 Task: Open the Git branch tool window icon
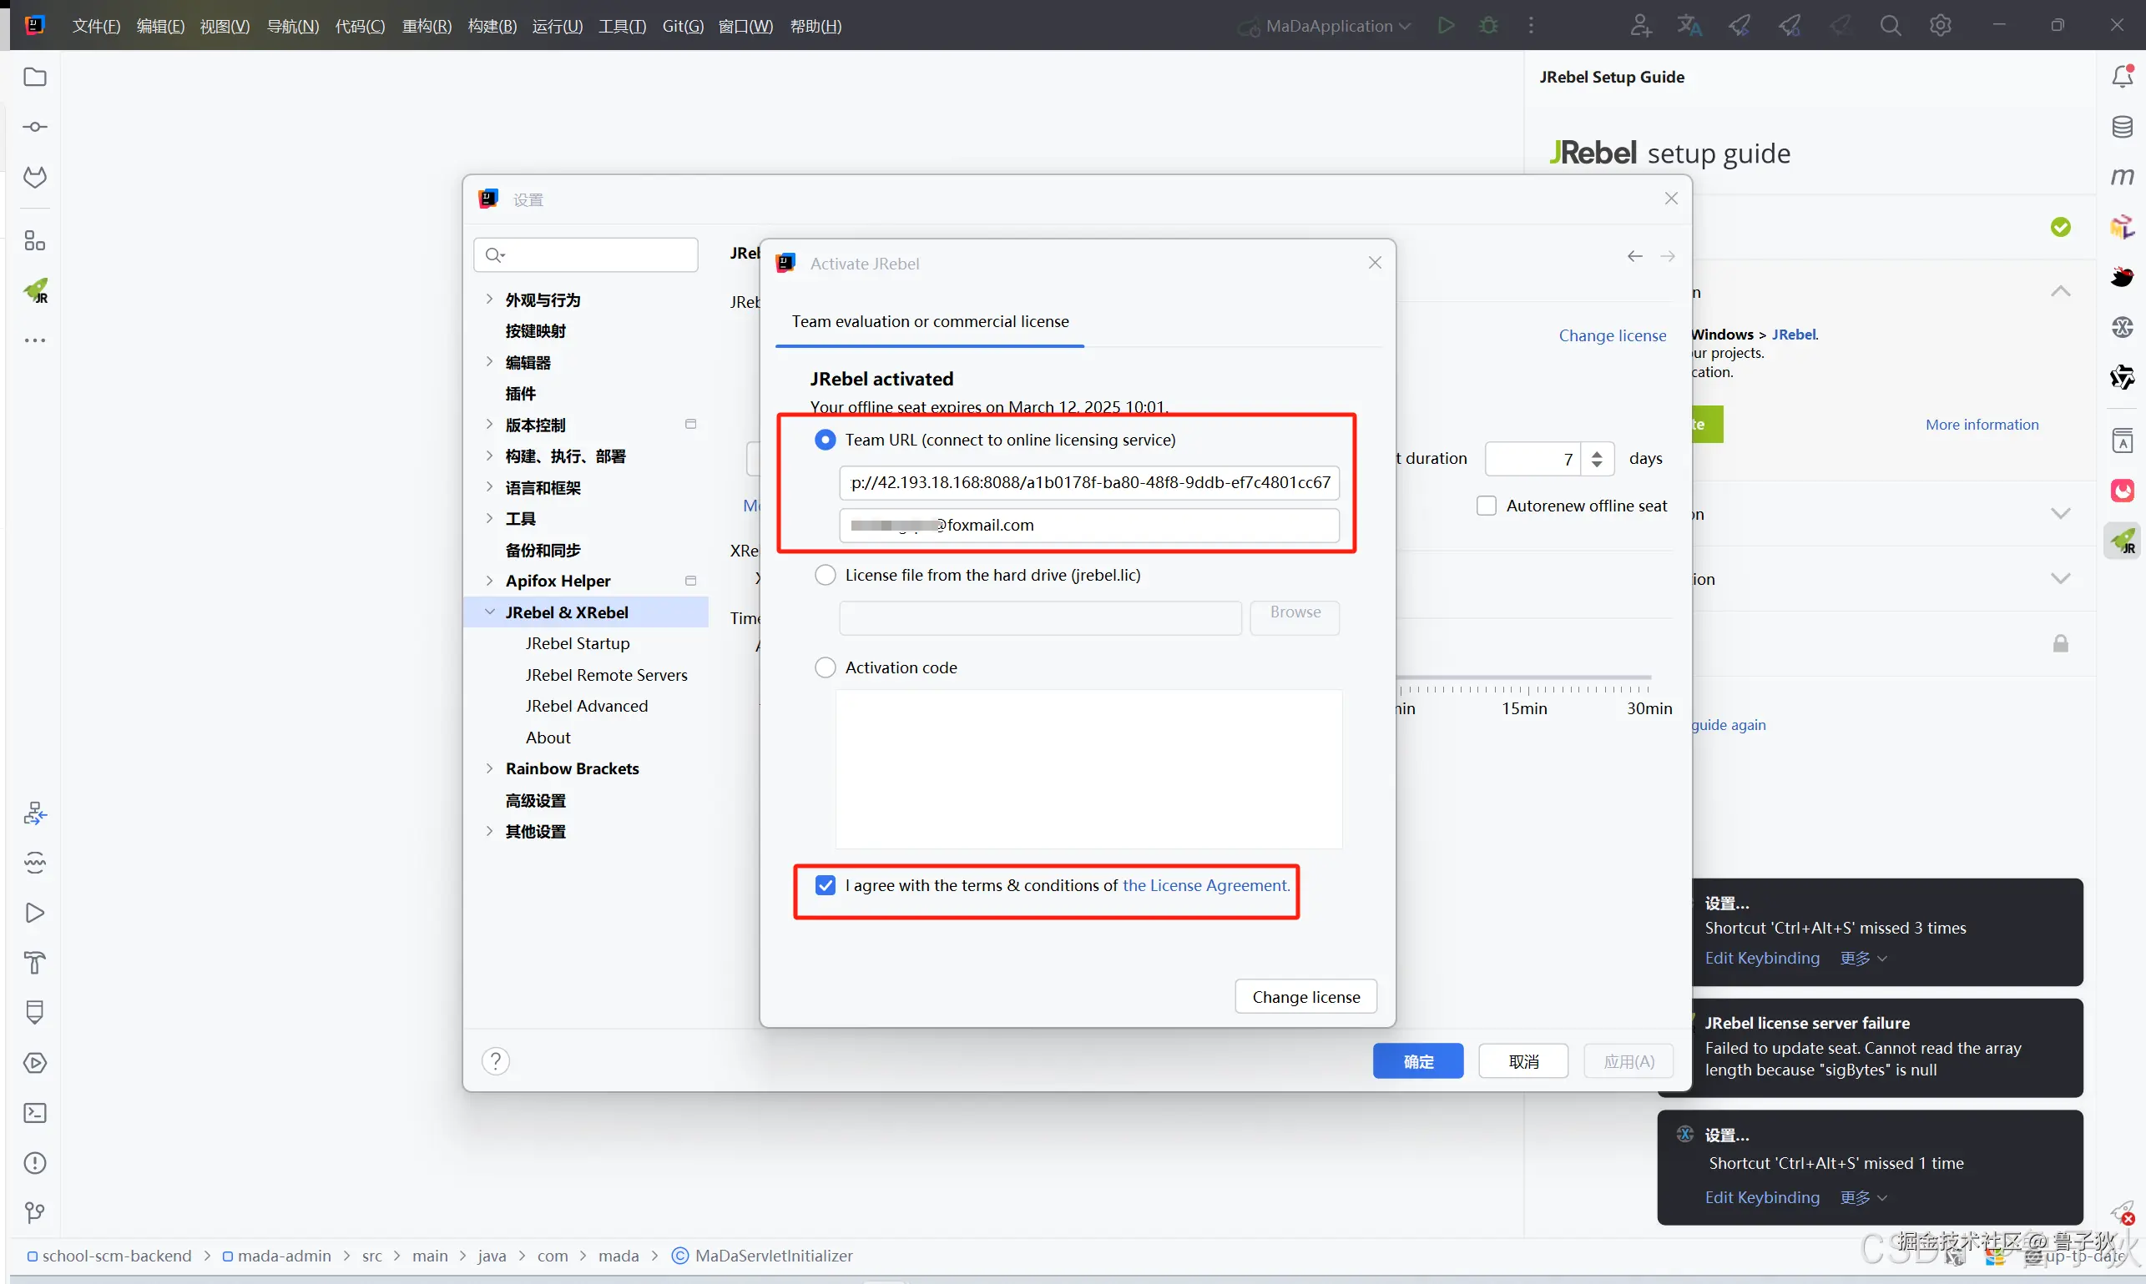(x=36, y=1212)
